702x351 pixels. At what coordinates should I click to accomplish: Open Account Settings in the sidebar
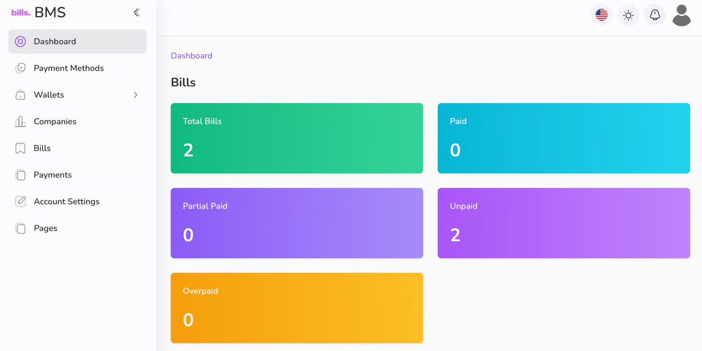coord(66,201)
